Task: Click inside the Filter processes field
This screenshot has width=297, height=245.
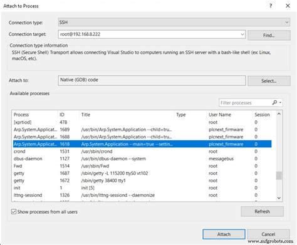Action: coord(245,103)
